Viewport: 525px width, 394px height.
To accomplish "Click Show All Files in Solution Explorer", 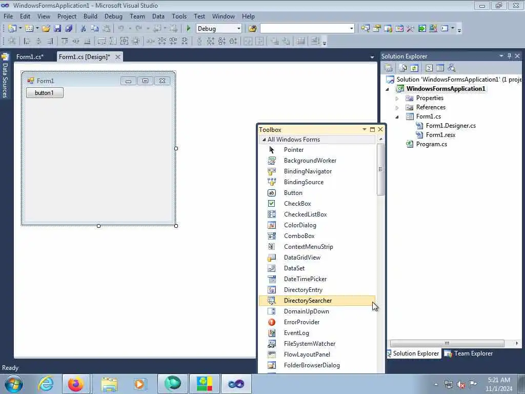I will point(403,68).
